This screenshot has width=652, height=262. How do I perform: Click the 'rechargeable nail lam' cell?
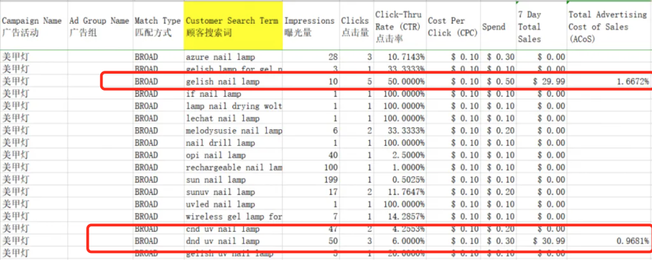click(233, 168)
